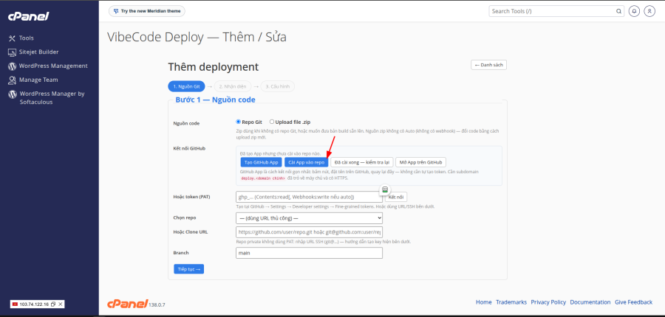The image size is (665, 317).
Task: Click the Thêm deployment heading
Action: click(x=213, y=67)
